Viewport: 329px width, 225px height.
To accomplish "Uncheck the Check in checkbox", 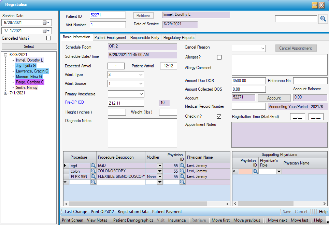I will [219, 117].
